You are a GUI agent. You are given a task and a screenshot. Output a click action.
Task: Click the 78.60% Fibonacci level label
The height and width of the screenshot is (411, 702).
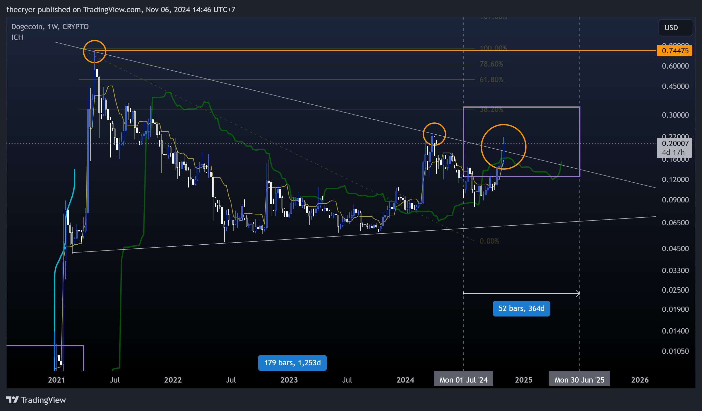point(491,64)
